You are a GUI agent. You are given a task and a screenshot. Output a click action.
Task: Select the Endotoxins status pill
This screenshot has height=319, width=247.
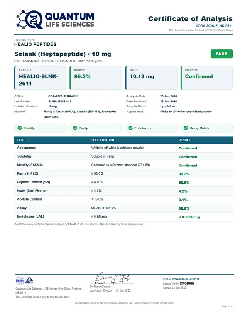(151, 128)
